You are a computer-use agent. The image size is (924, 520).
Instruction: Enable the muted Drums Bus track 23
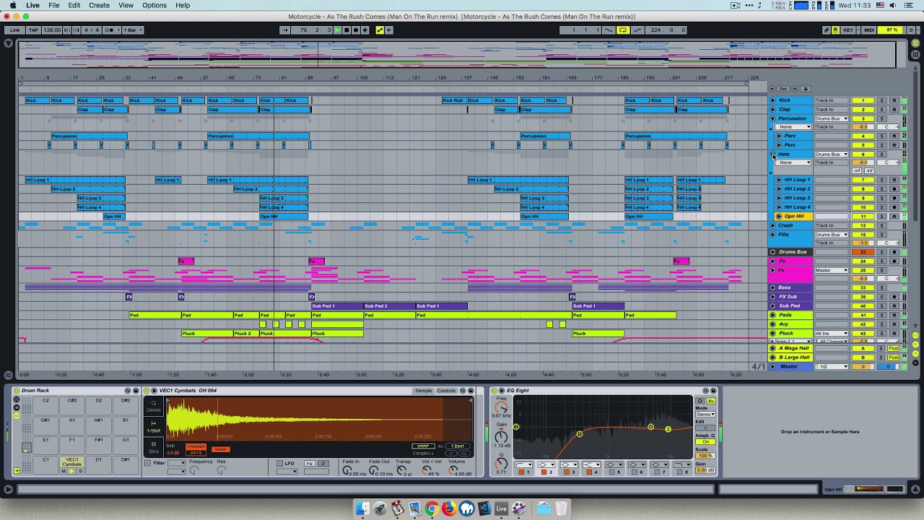click(863, 252)
